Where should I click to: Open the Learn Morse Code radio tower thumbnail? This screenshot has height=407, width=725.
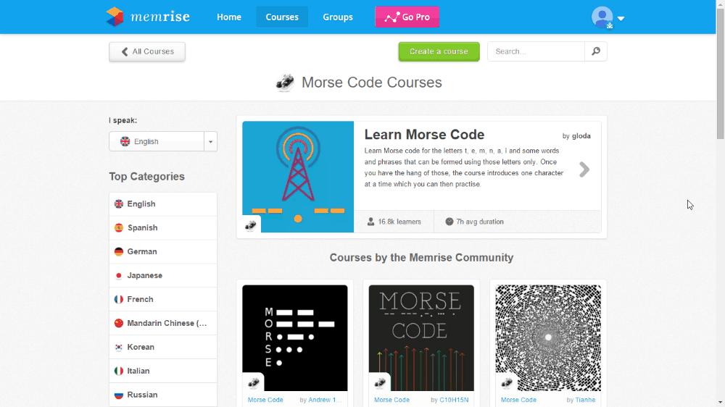pos(298,177)
